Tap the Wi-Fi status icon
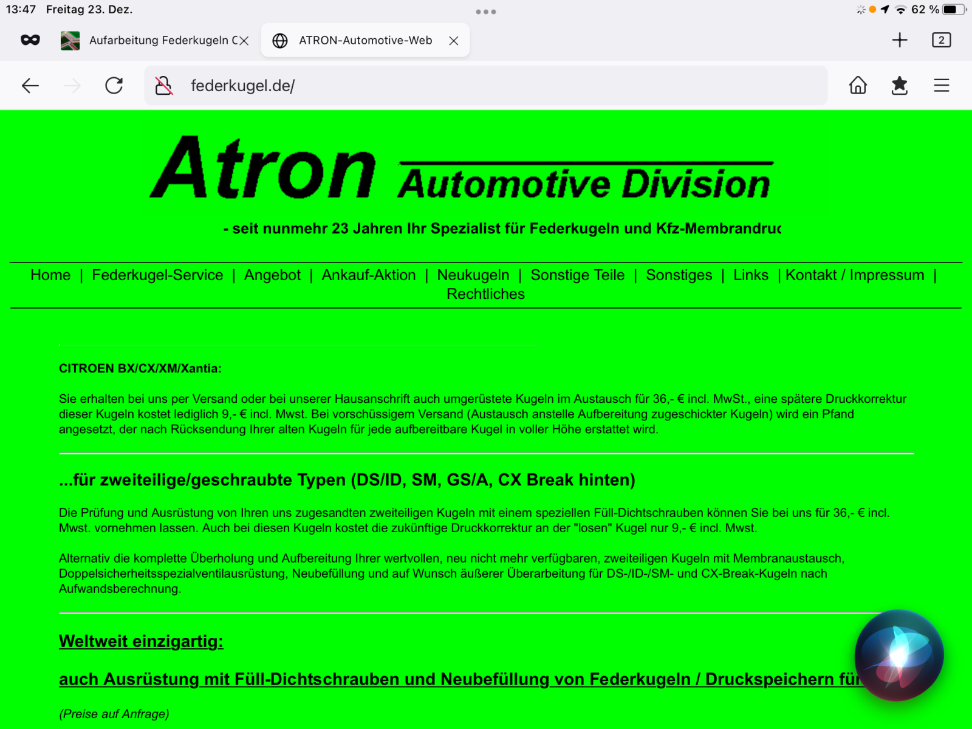 pos(901,10)
